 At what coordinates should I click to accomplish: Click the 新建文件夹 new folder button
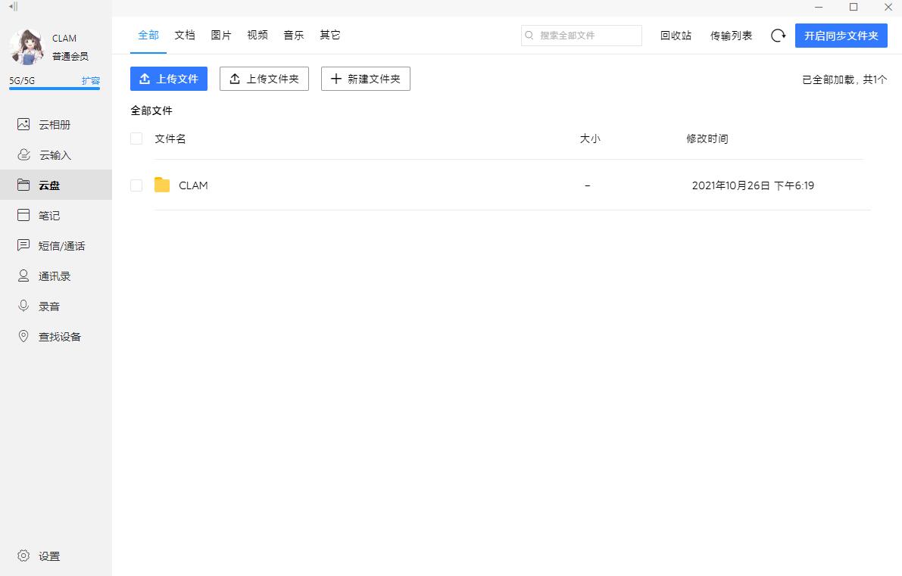point(365,79)
